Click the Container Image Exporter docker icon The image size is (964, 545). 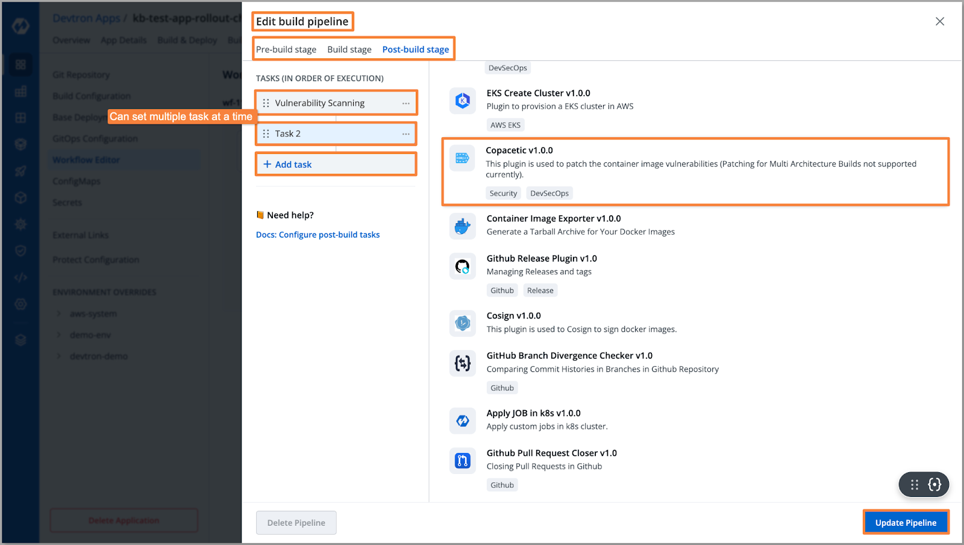pos(463,227)
